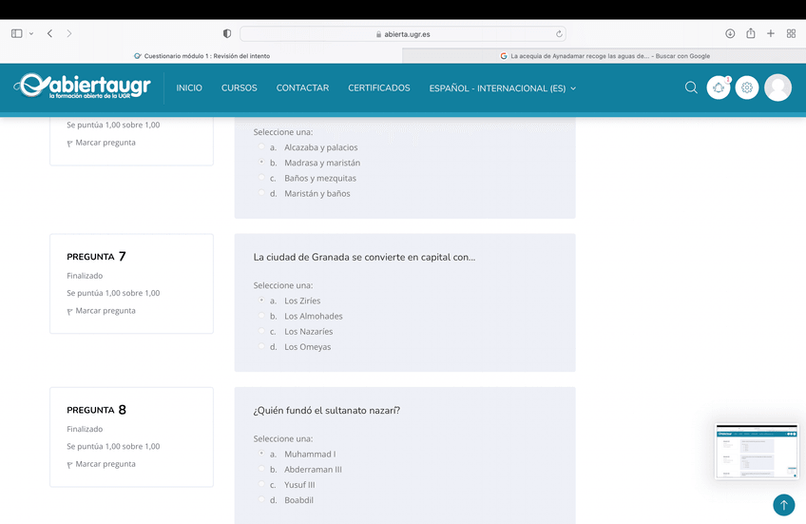806x524 pixels.
Task: Select option d. Maristán y baños
Action: coord(261,193)
